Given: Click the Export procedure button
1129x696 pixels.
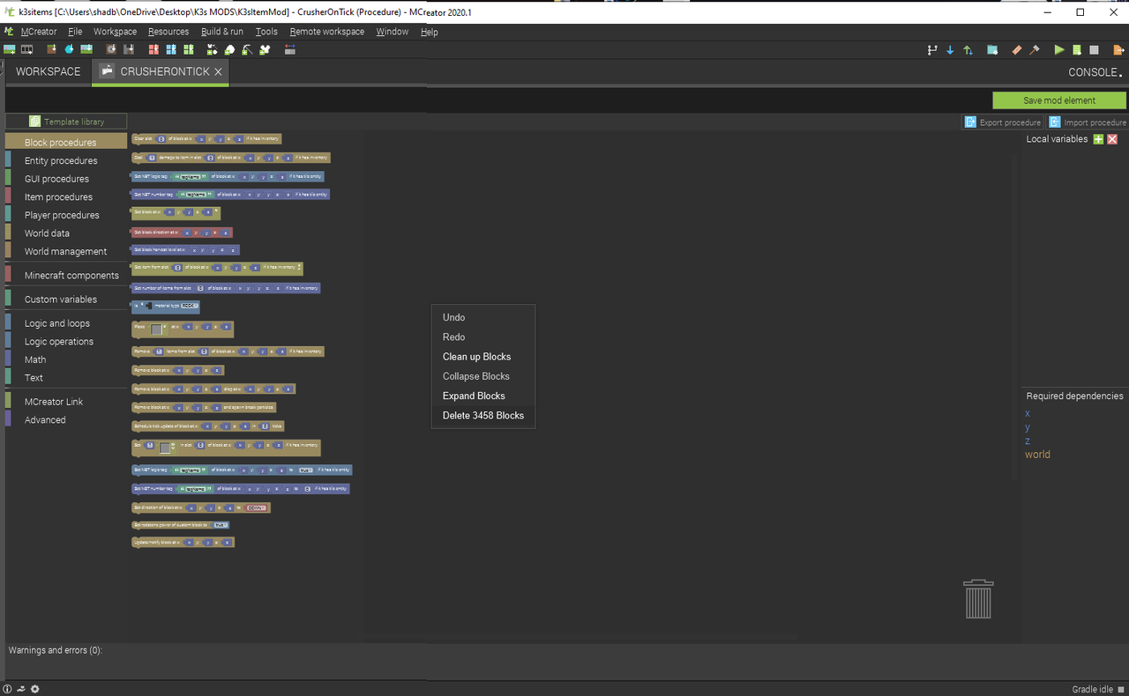Looking at the screenshot, I should tap(1003, 122).
